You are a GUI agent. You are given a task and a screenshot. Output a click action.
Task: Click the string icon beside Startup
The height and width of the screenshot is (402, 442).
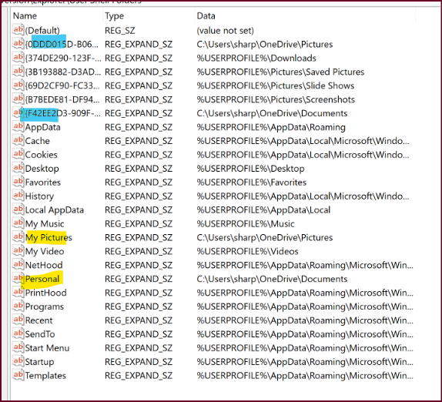[x=18, y=361]
